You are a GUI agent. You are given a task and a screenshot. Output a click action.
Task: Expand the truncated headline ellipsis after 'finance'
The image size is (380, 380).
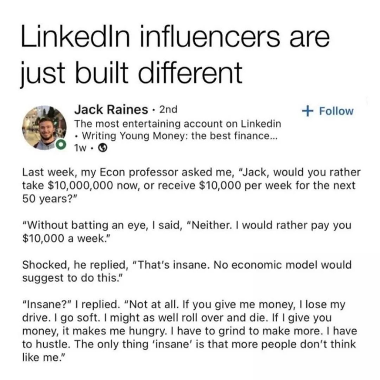click(273, 138)
